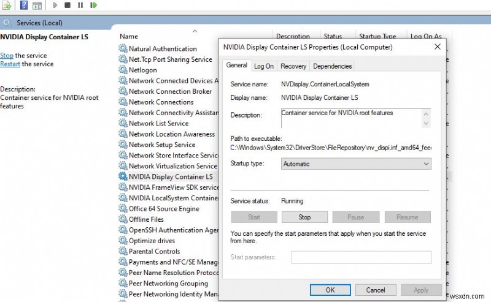491x302 pixels.
Task: Click the Description box scroll up arrow
Action: 426,114
